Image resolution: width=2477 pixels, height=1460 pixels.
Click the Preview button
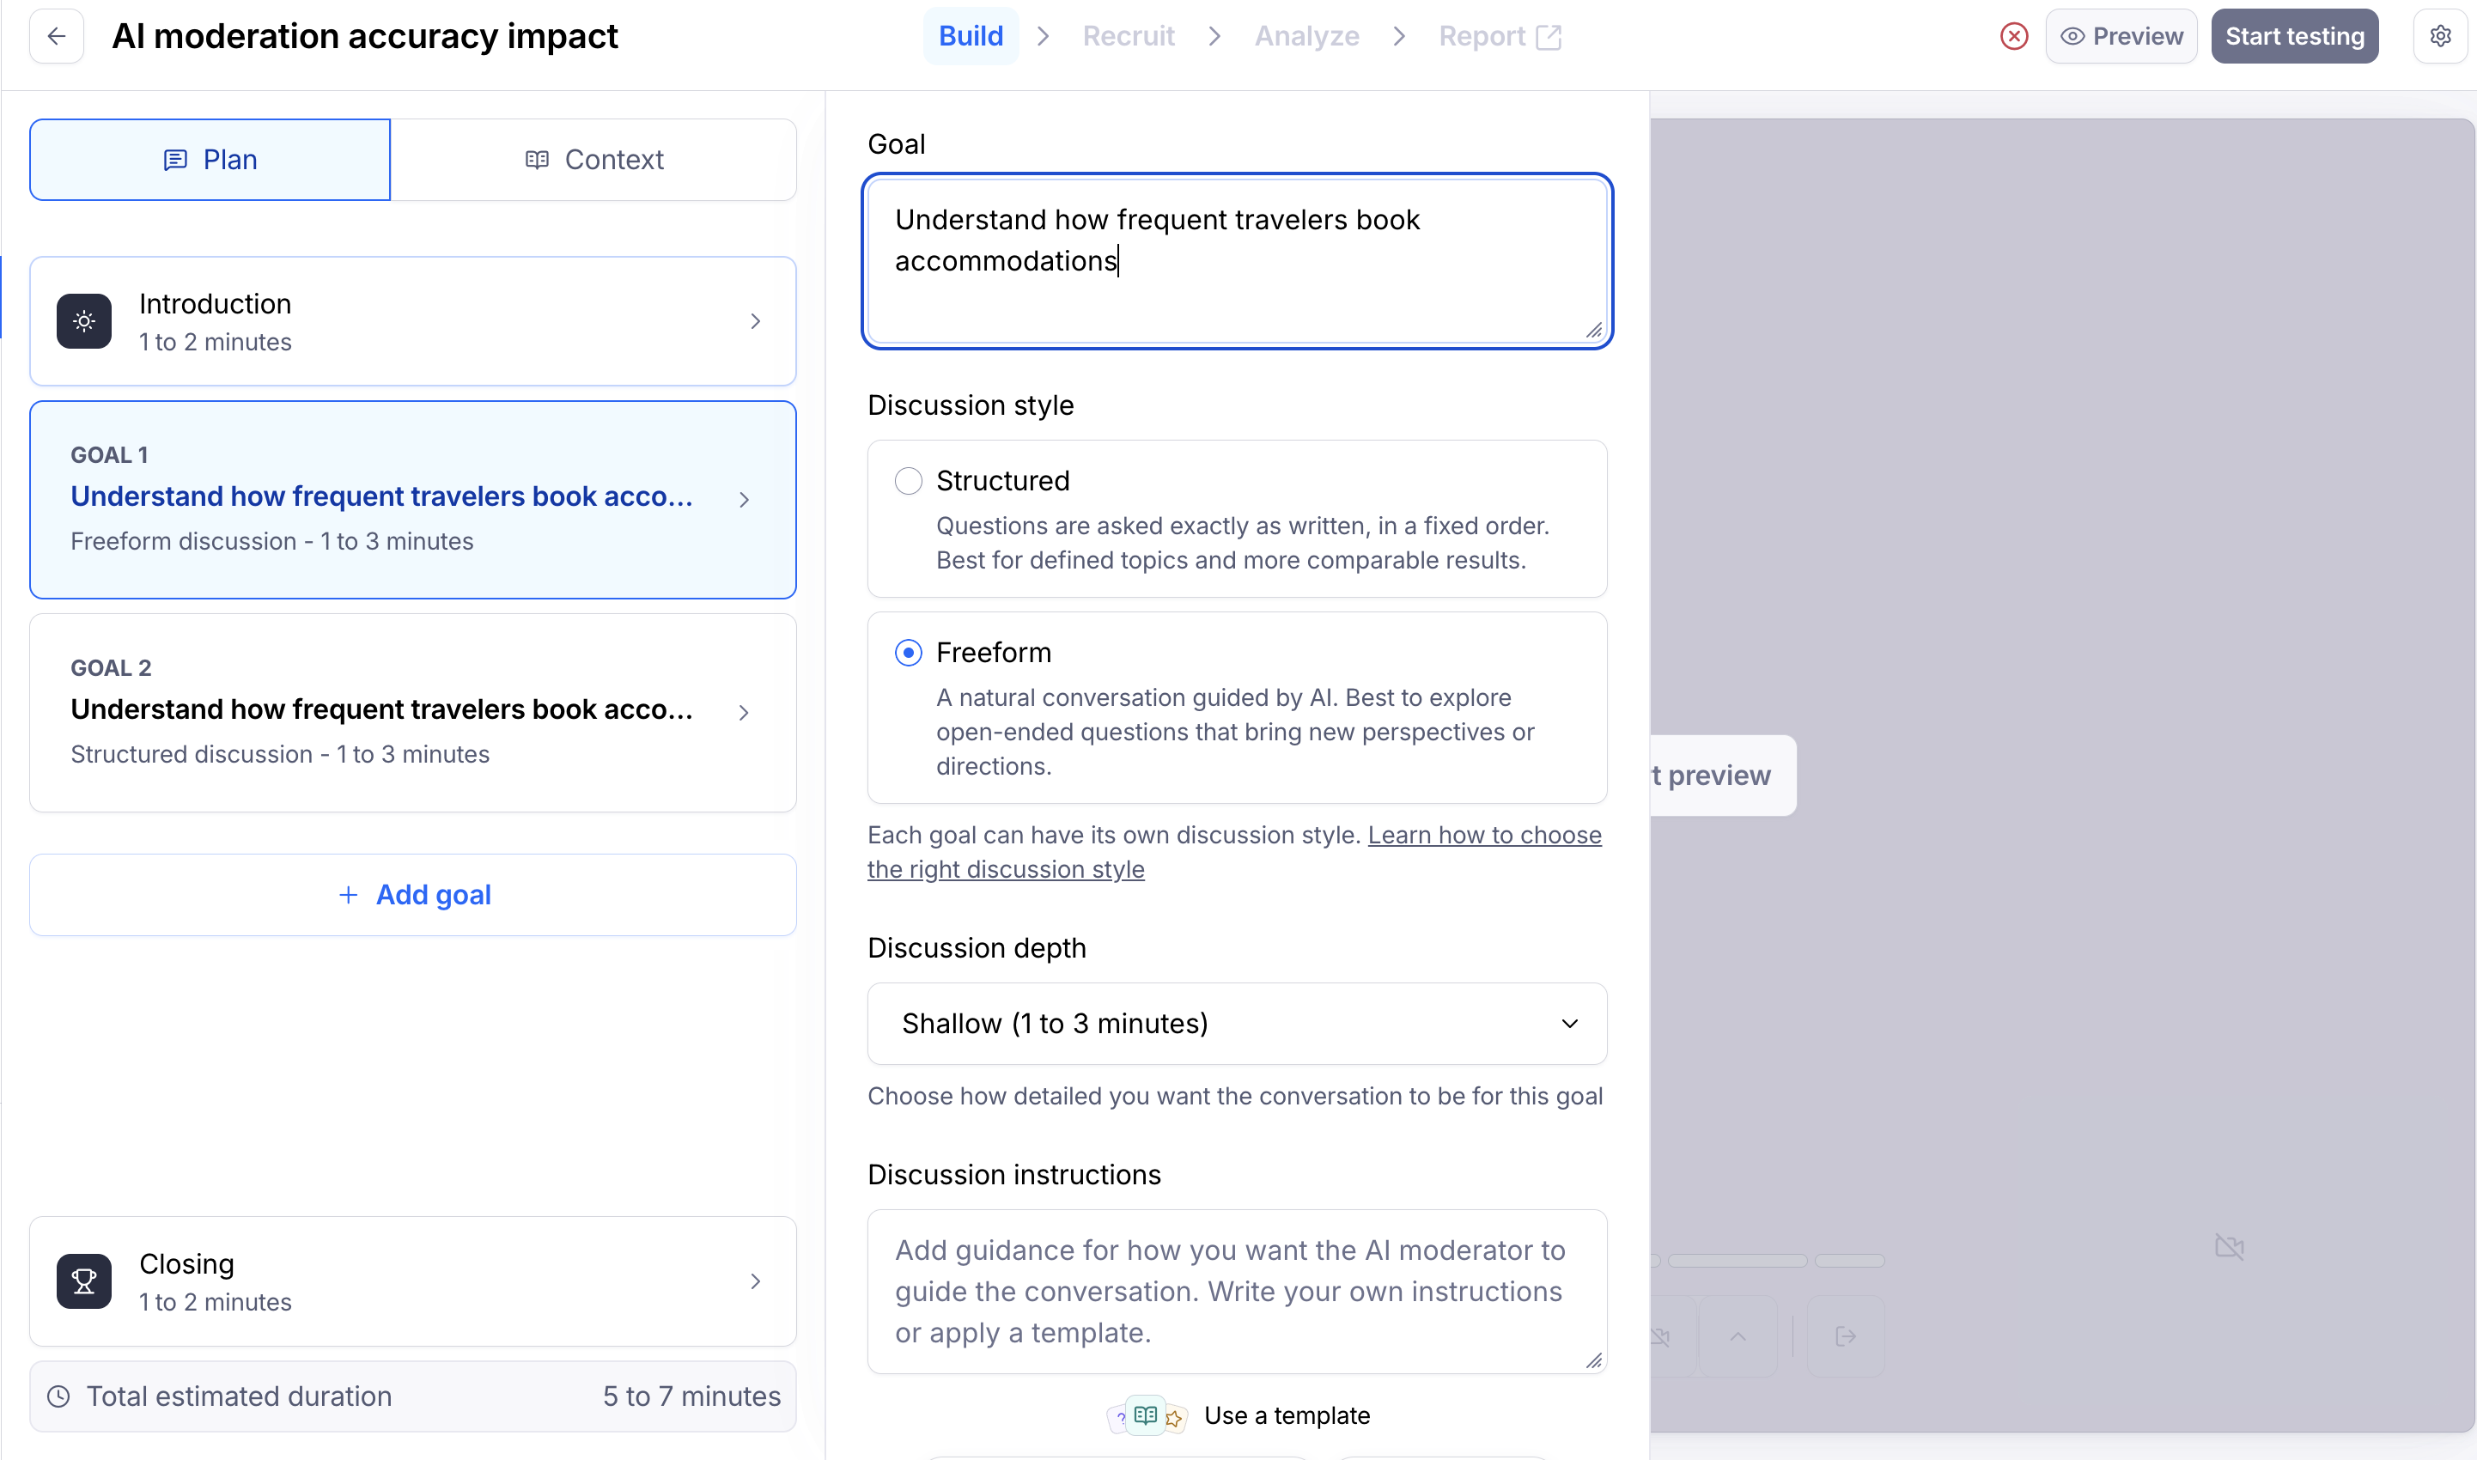(2121, 36)
